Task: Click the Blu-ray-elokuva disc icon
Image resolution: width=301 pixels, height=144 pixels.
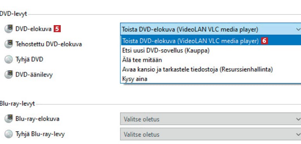Action: click(x=9, y=119)
